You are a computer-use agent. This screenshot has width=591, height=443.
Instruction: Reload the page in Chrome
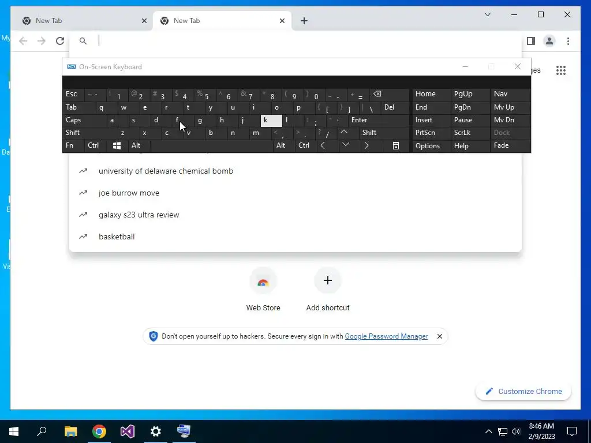(60, 41)
